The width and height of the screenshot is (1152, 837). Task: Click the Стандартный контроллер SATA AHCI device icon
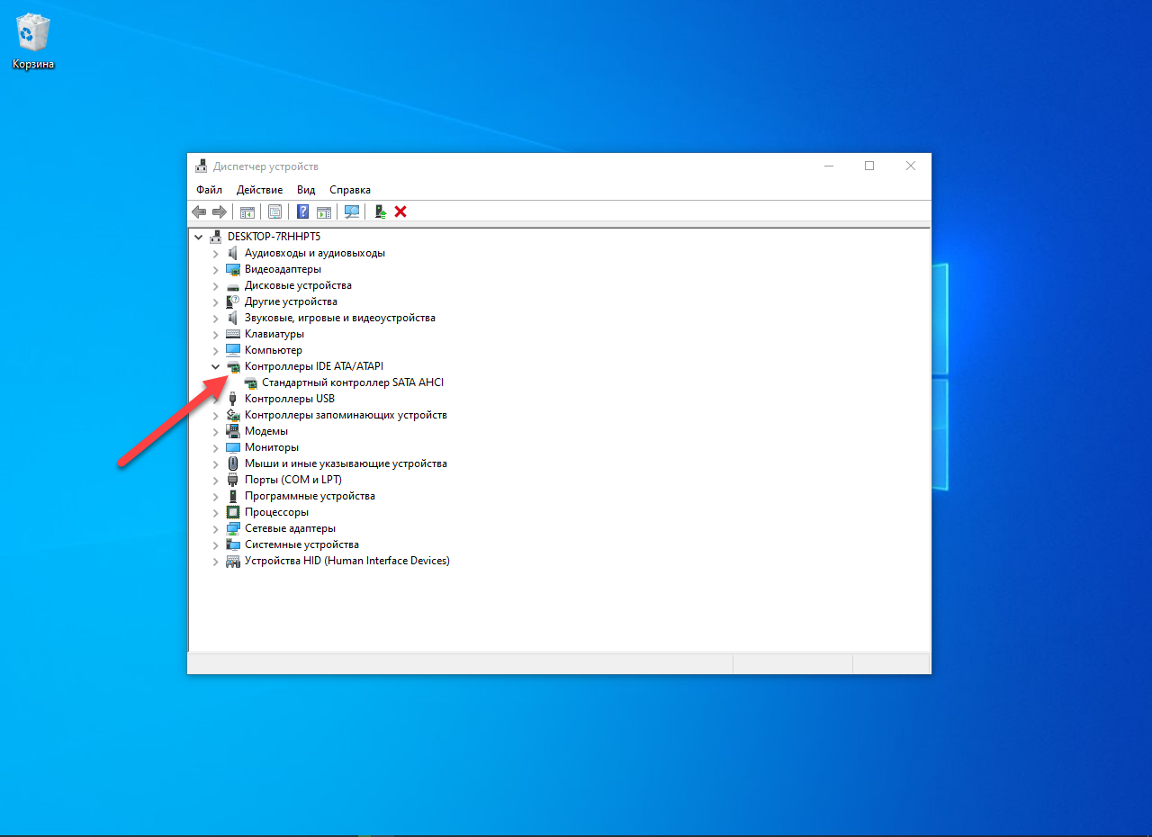(x=250, y=382)
